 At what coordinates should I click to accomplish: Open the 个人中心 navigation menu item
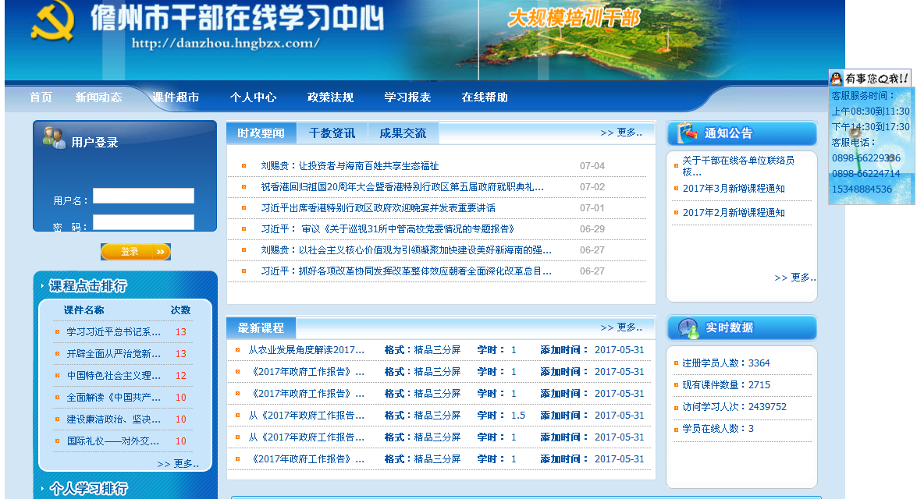pyautogui.click(x=253, y=97)
